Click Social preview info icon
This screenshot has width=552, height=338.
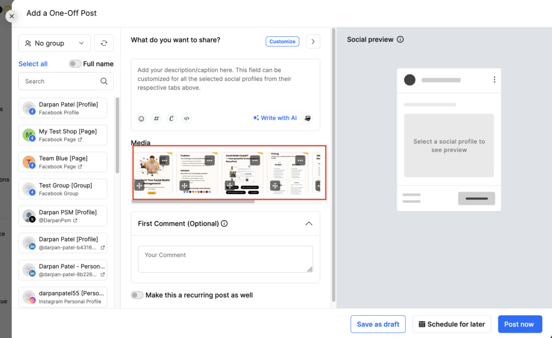tap(401, 39)
